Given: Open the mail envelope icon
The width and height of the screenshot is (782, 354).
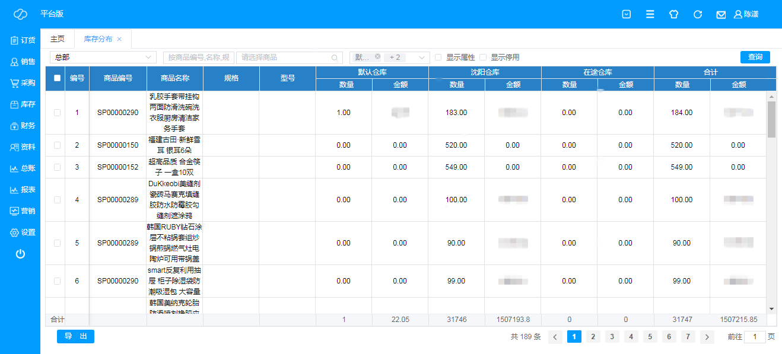Looking at the screenshot, I should (721, 14).
